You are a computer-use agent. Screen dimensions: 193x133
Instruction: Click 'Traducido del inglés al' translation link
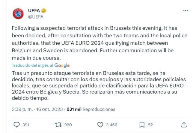[32, 65]
